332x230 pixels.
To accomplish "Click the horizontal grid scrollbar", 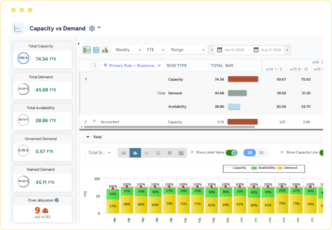I will 169,127.
